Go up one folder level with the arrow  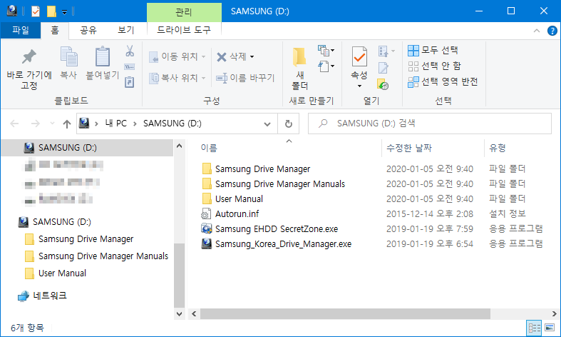click(x=66, y=124)
